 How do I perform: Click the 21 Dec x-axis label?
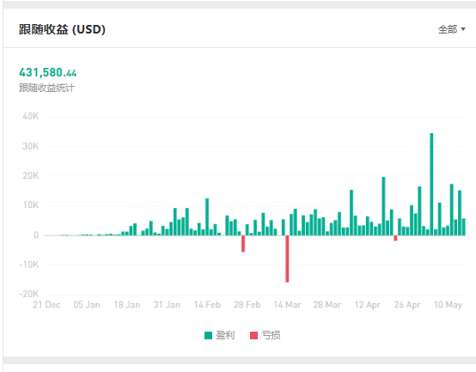pyautogui.click(x=46, y=304)
